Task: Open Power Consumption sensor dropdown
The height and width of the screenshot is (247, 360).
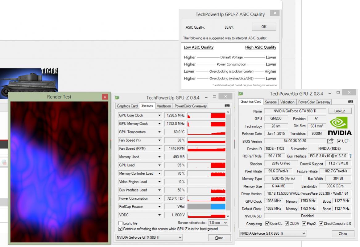Action: coord(159,198)
